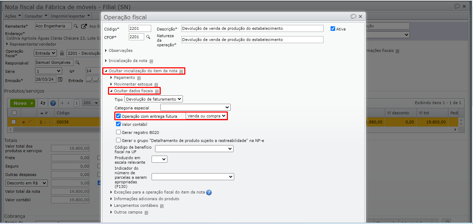Click the Novo button
Screen dimensions: 473x224
(x=20, y=103)
